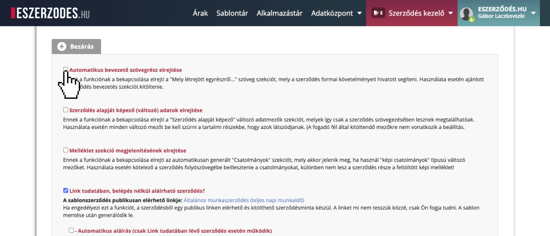The height and width of the screenshot is (236, 550).
Task: Check Melléklet szekció megjelenítésének elrejtése box
Action: [66, 150]
